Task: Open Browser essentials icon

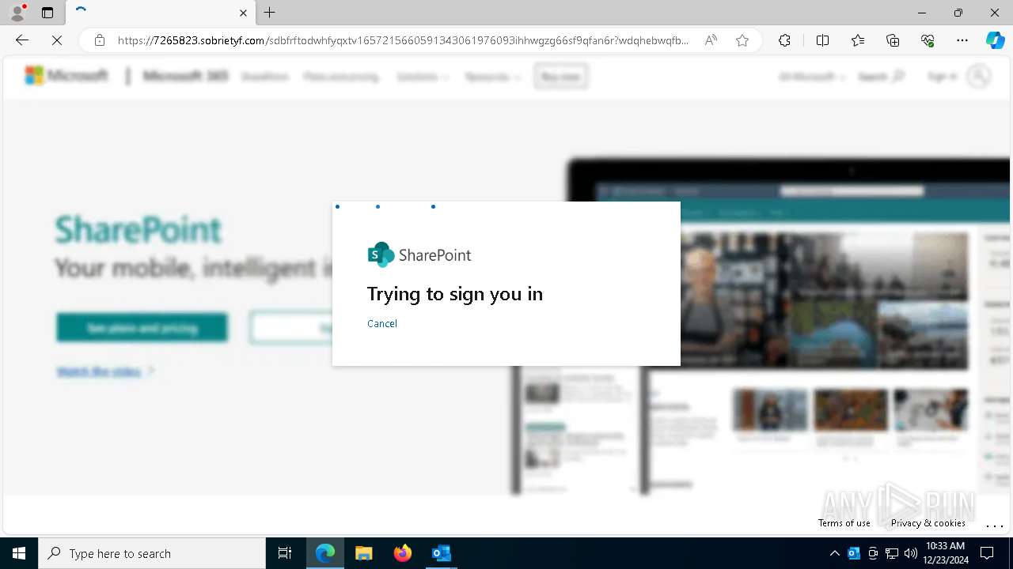Action: (928, 40)
